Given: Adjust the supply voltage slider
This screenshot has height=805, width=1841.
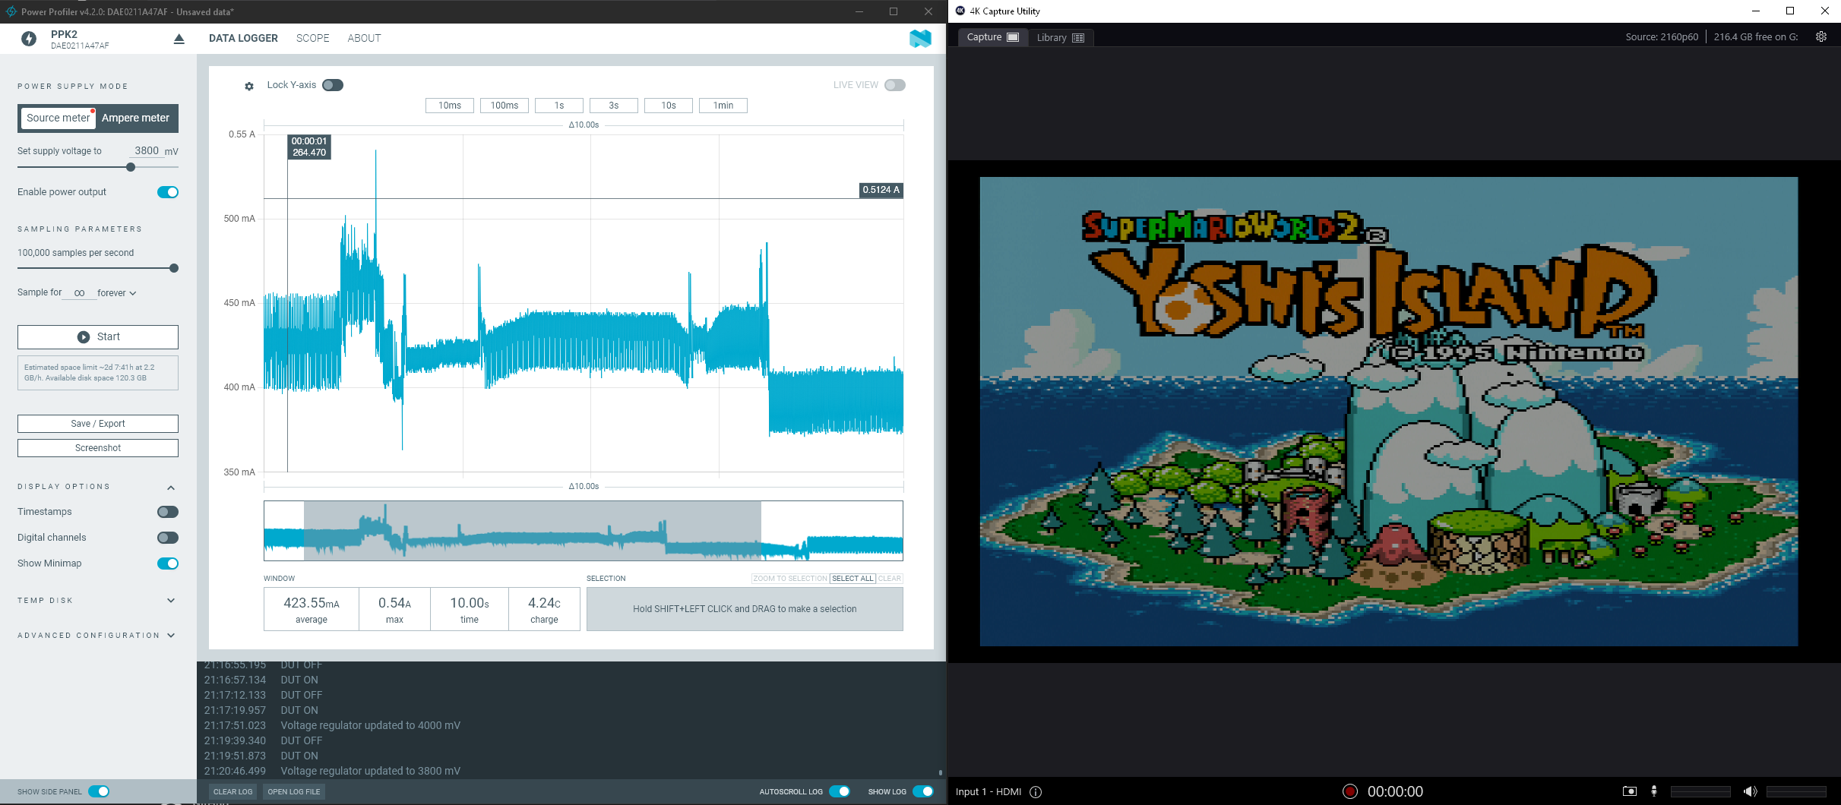Looking at the screenshot, I should [131, 167].
